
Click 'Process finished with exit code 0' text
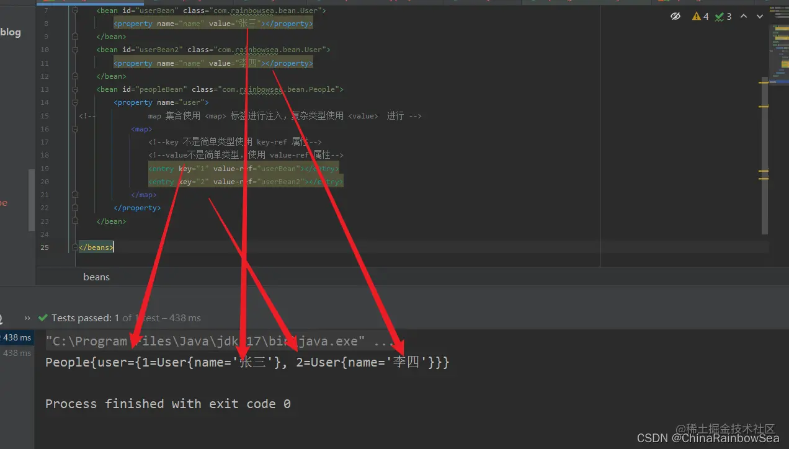tap(168, 404)
